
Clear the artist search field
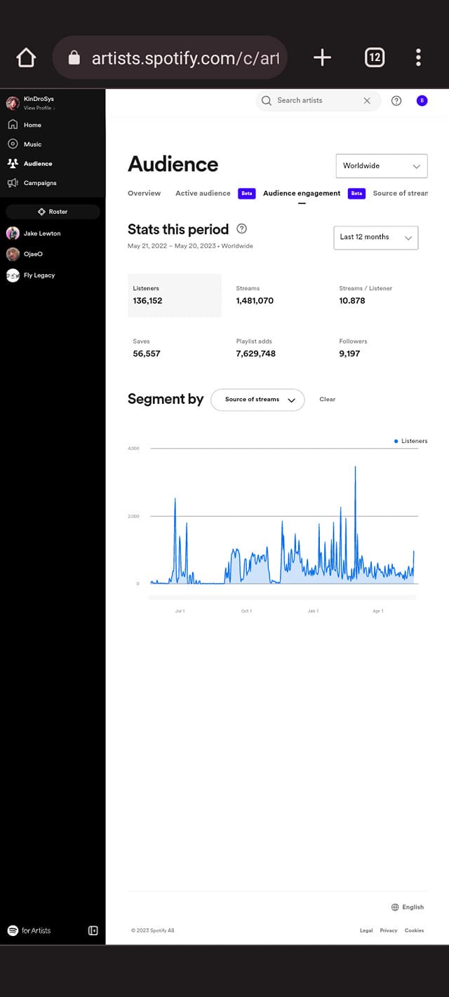coord(367,101)
